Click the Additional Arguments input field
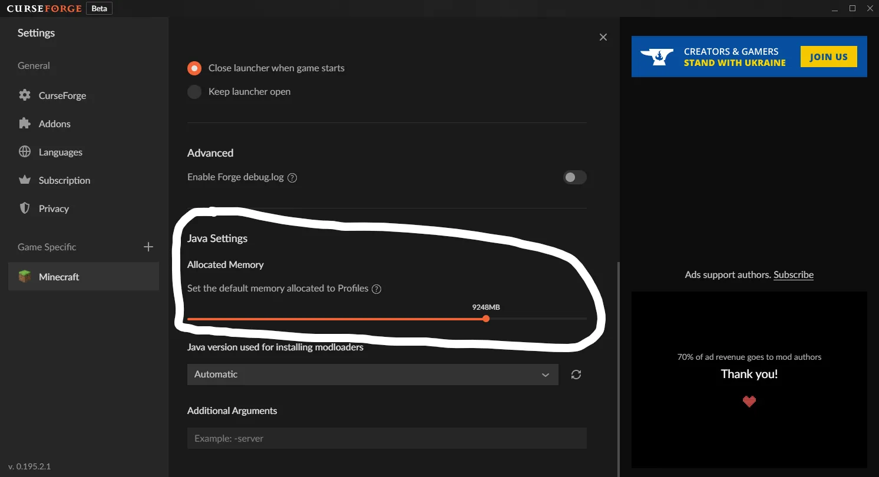This screenshot has height=477, width=879. click(386, 438)
